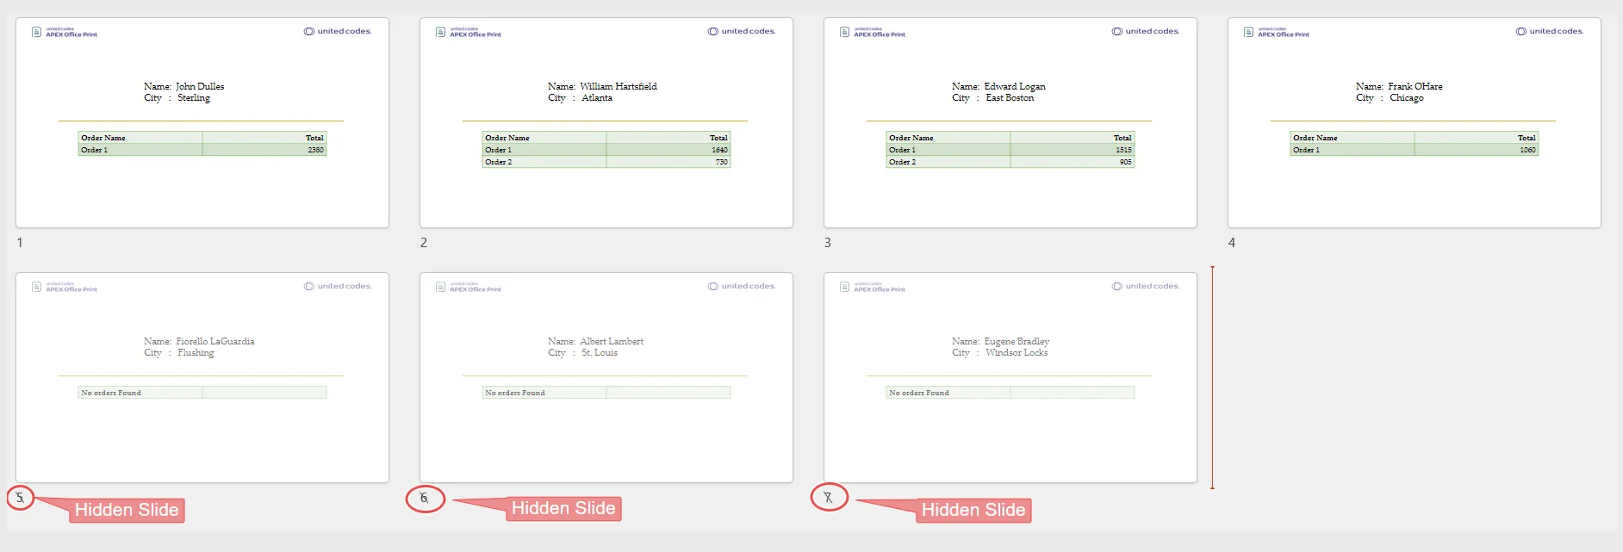1623x552 pixels.
Task: Click slide number 1 label
Action: click(x=20, y=243)
